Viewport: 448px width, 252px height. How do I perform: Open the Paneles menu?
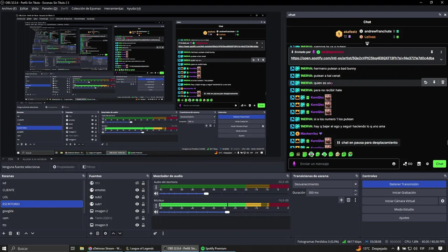click(x=50, y=8)
